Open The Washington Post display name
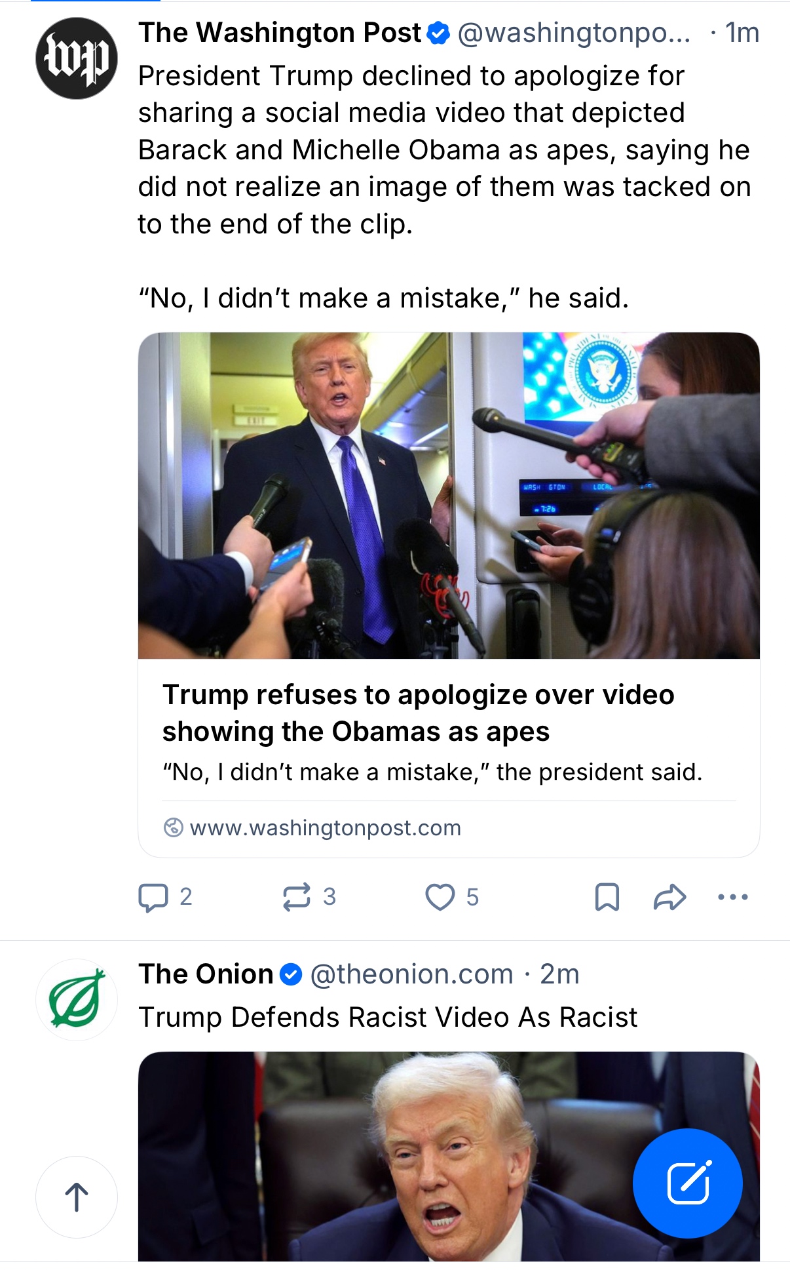790x1270 pixels. pyautogui.click(x=280, y=33)
